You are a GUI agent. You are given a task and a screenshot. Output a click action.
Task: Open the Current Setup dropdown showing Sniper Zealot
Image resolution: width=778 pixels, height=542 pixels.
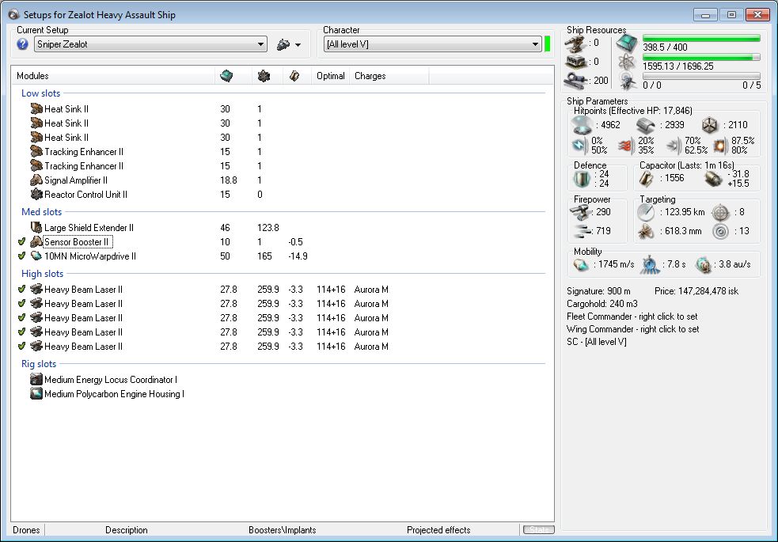[x=151, y=44]
